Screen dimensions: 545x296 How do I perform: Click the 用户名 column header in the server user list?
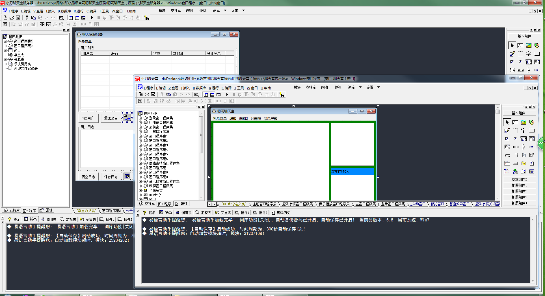pos(95,53)
